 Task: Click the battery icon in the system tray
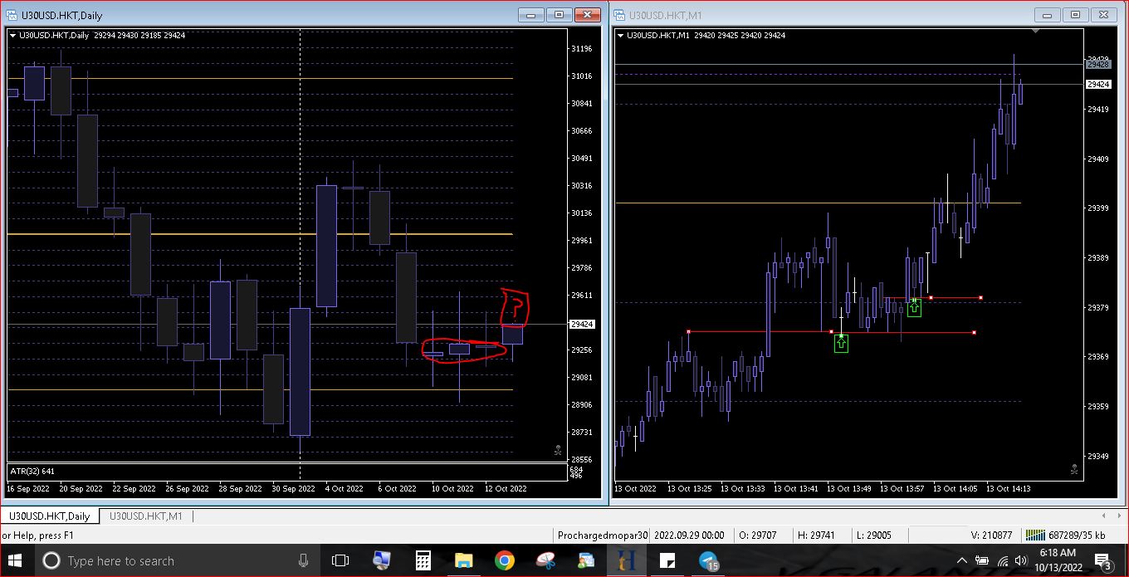coord(982,560)
